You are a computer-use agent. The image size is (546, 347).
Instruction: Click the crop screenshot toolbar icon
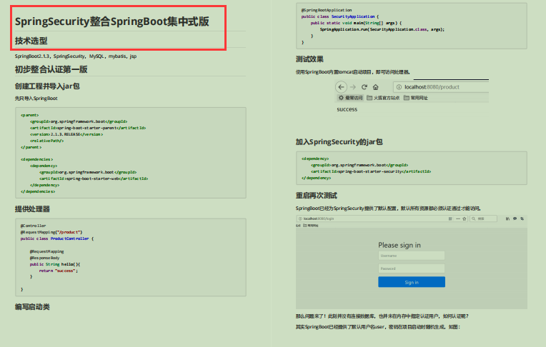point(522,218)
